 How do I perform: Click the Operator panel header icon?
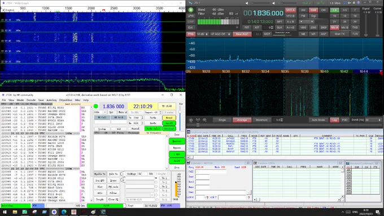tap(188, 163)
